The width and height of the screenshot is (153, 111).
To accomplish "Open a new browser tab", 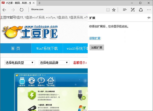I will point(40,3).
